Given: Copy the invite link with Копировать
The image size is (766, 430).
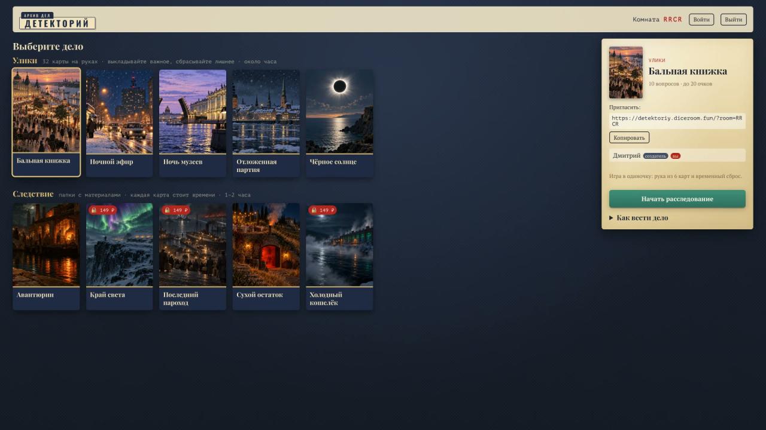Looking at the screenshot, I should pos(629,137).
